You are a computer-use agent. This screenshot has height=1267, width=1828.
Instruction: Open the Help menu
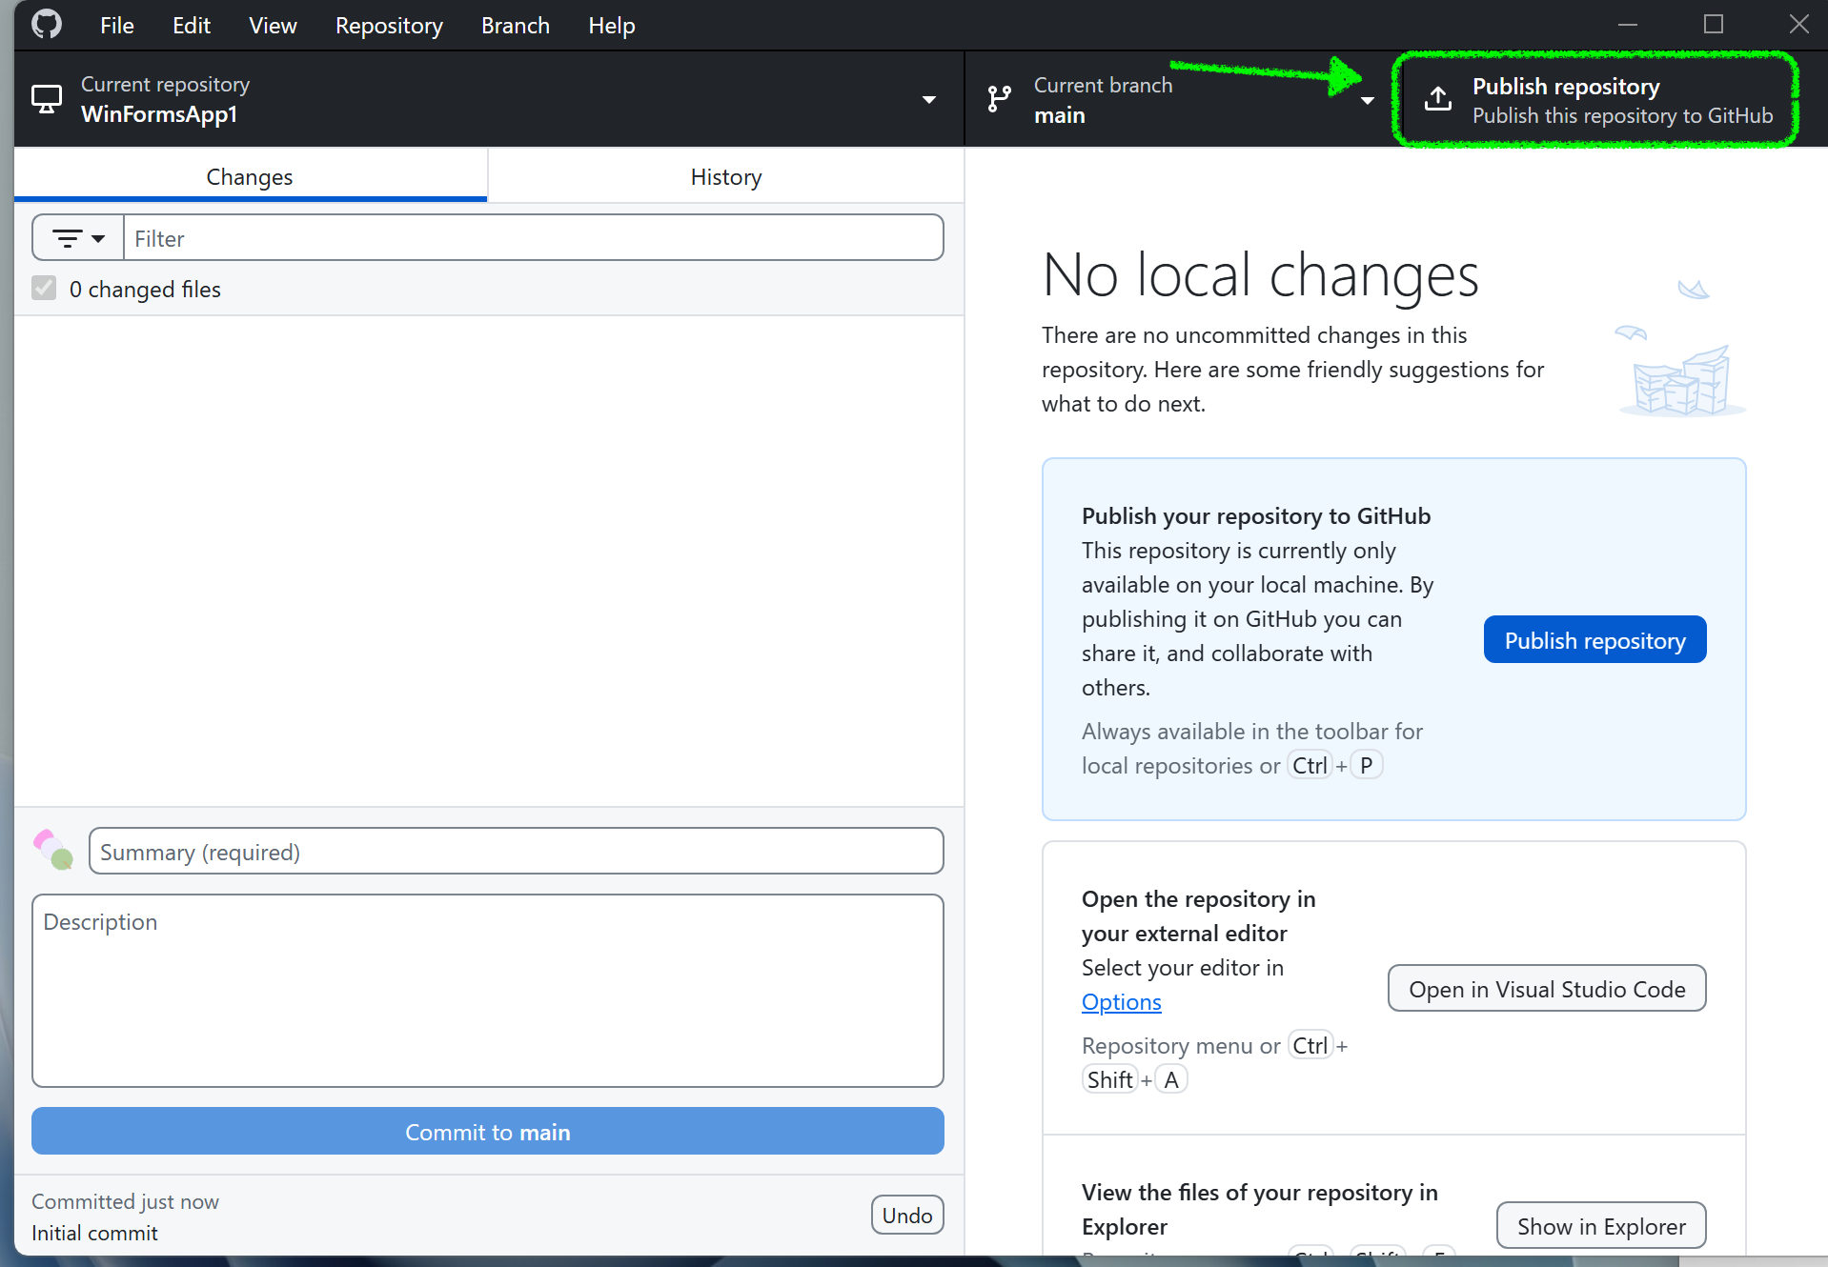tap(611, 26)
